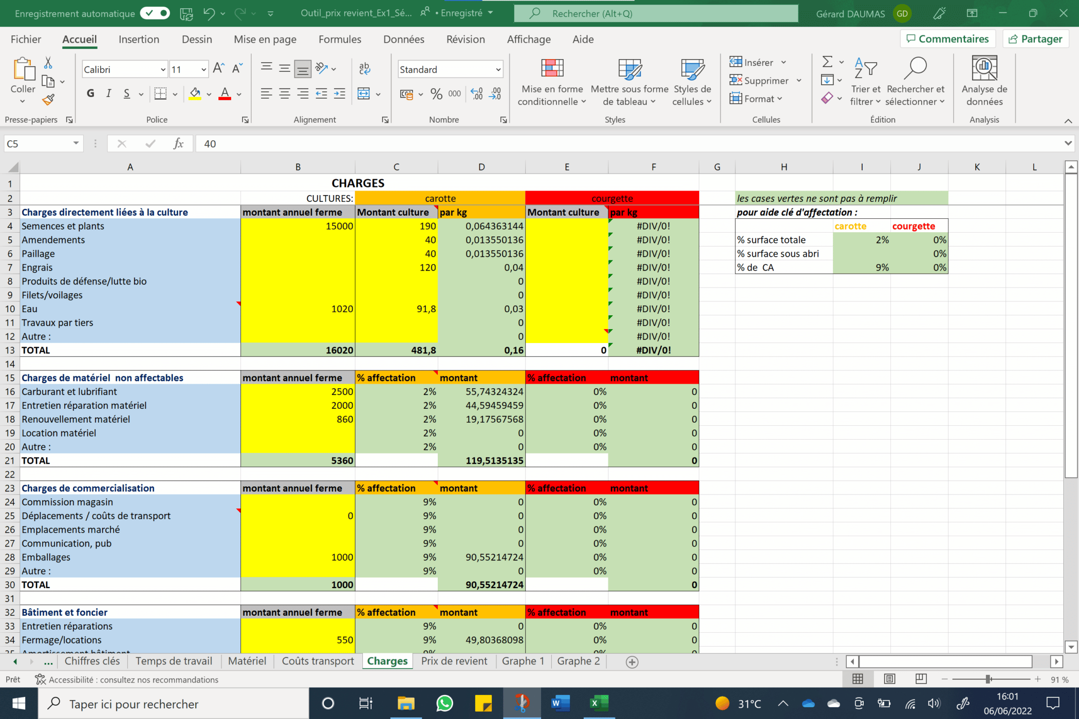This screenshot has height=719, width=1079.
Task: Toggle Enregistrement automatique switch
Action: (x=155, y=13)
